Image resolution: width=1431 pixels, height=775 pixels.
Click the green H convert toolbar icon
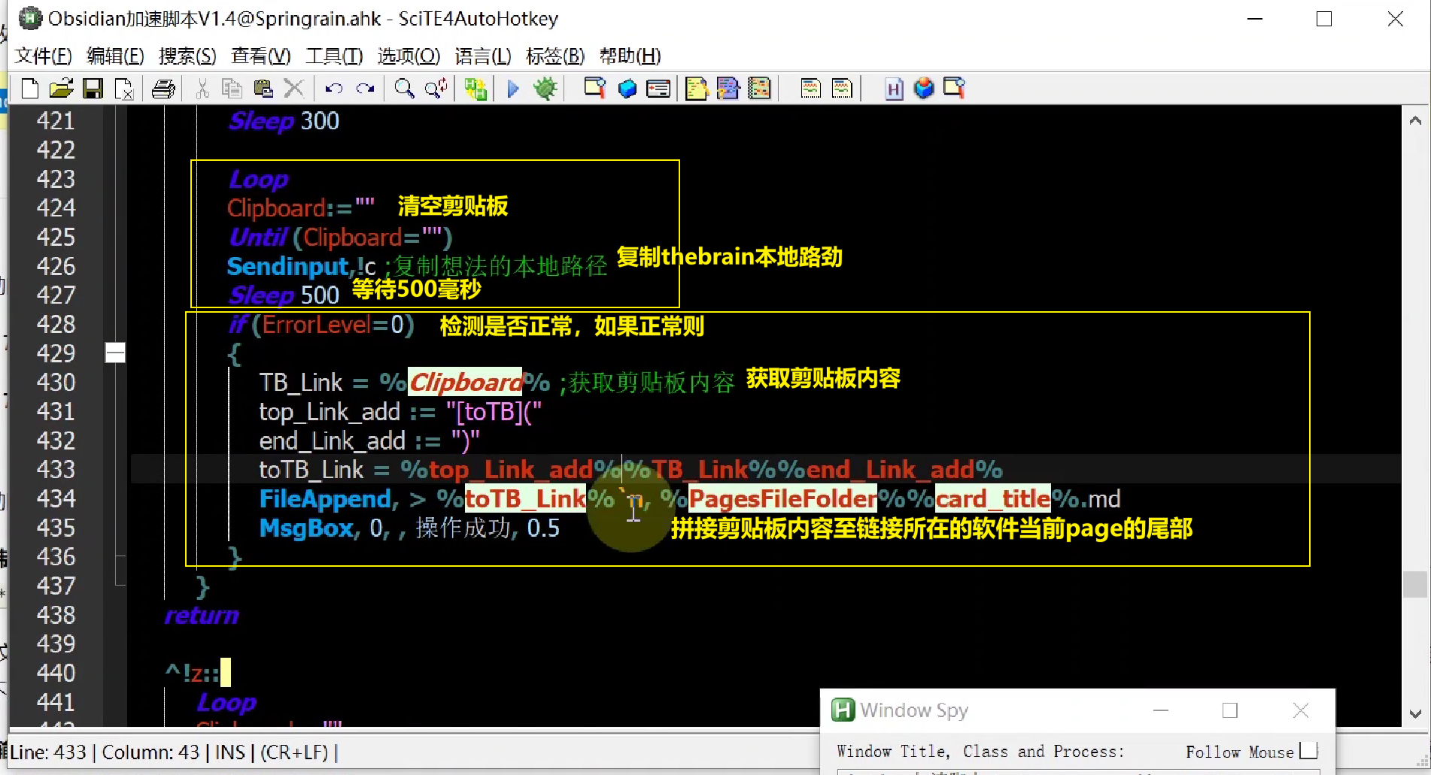click(475, 89)
